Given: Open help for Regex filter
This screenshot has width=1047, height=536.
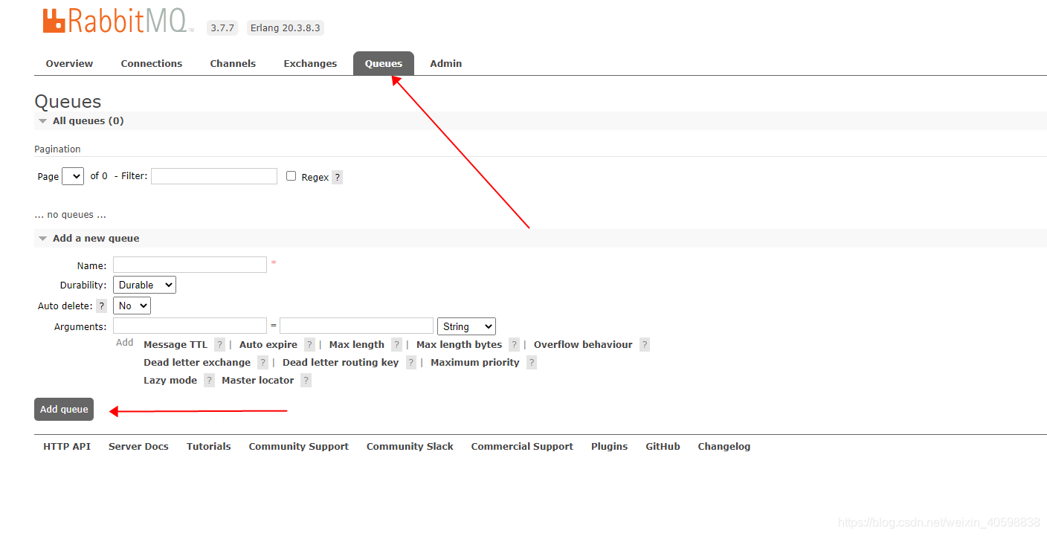Looking at the screenshot, I should 338,177.
